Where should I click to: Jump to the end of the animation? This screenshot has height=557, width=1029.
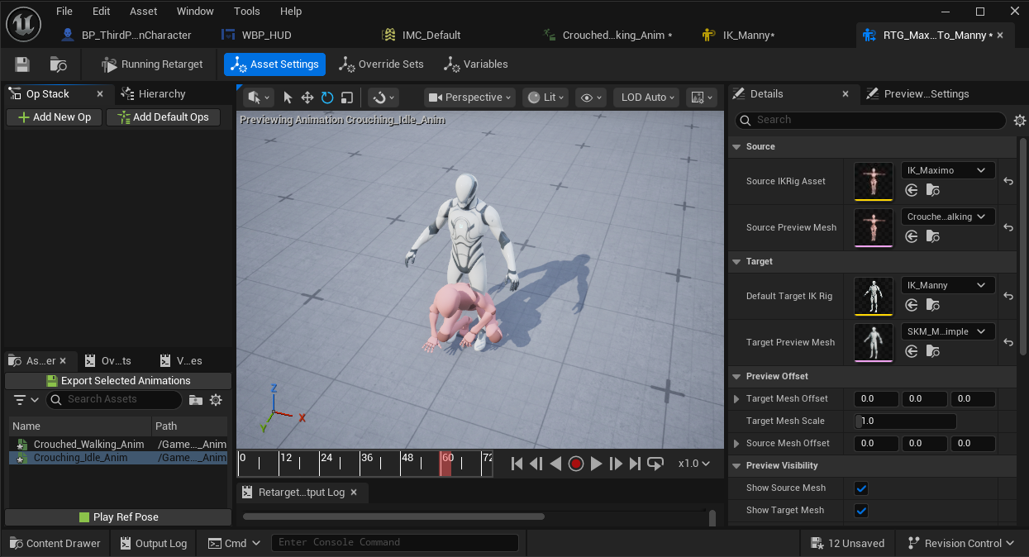(635, 464)
